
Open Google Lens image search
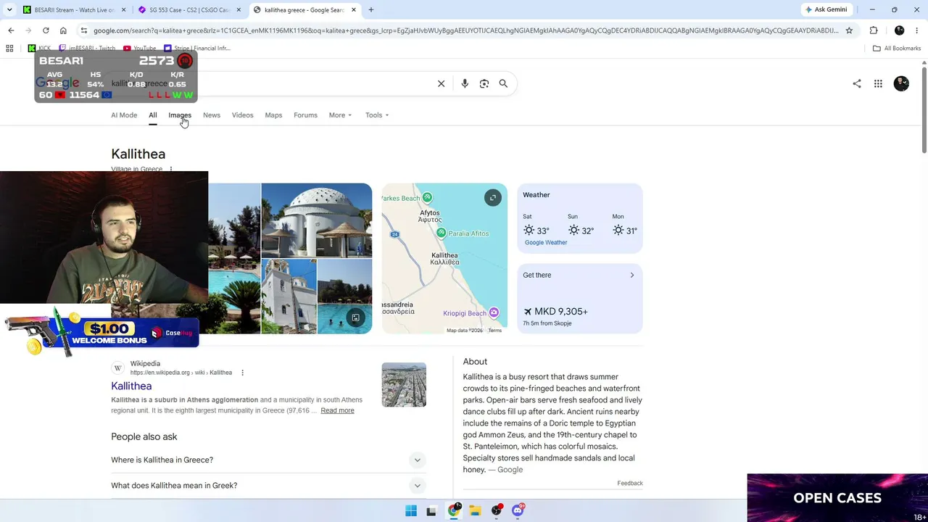484,83
